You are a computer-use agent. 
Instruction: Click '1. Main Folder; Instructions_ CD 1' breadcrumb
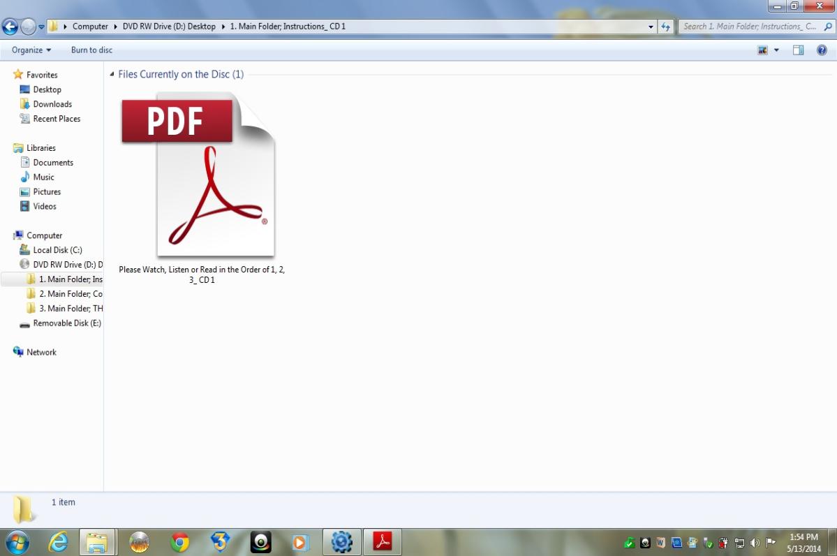tap(288, 26)
